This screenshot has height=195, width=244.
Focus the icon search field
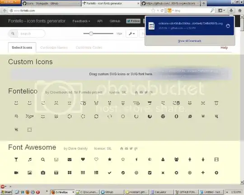coord(31,33)
